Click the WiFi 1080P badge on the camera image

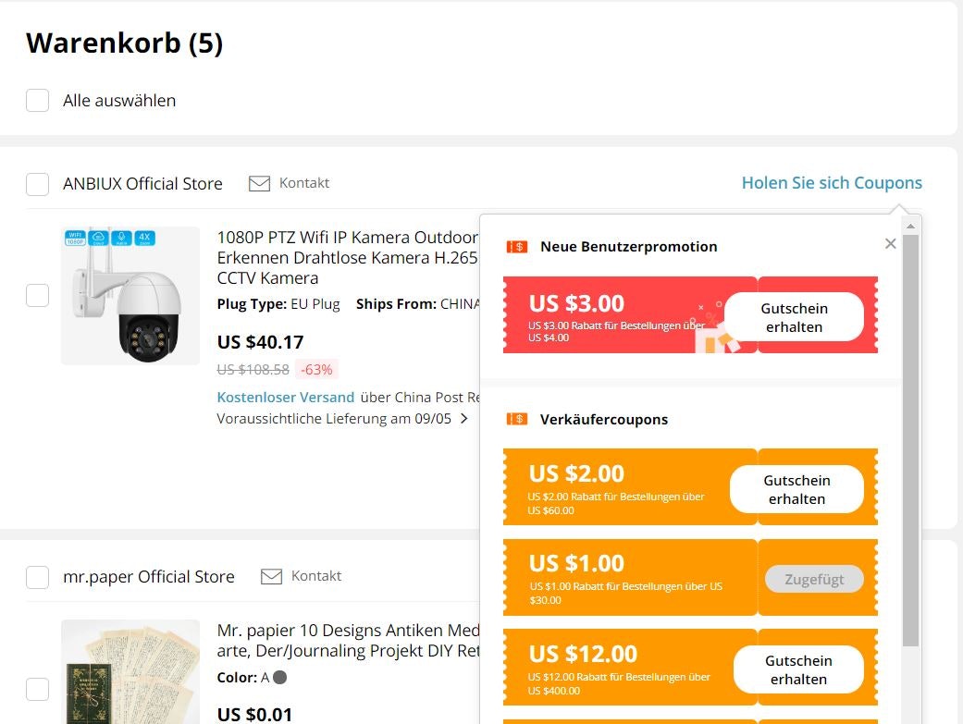pyautogui.click(x=75, y=238)
